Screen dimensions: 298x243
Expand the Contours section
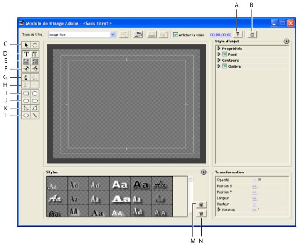coord(219,61)
